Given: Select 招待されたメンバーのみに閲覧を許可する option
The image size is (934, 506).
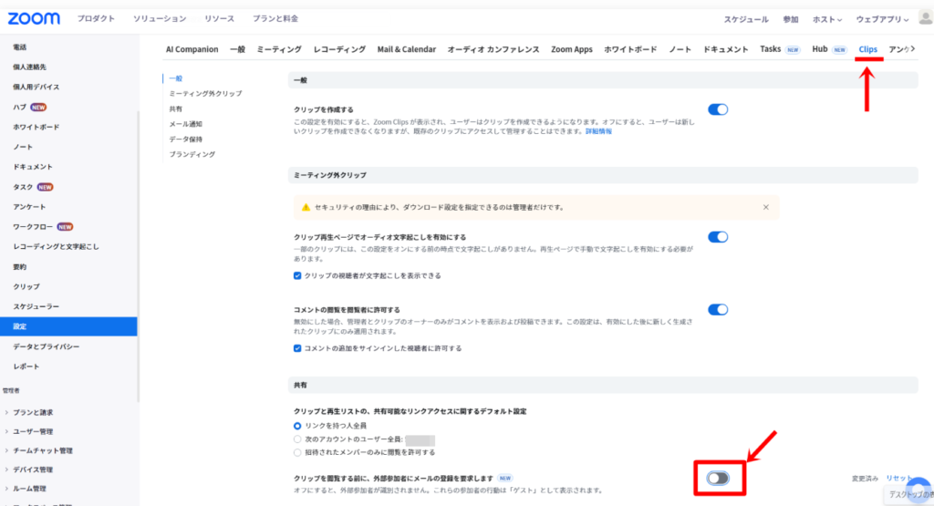Looking at the screenshot, I should [297, 452].
